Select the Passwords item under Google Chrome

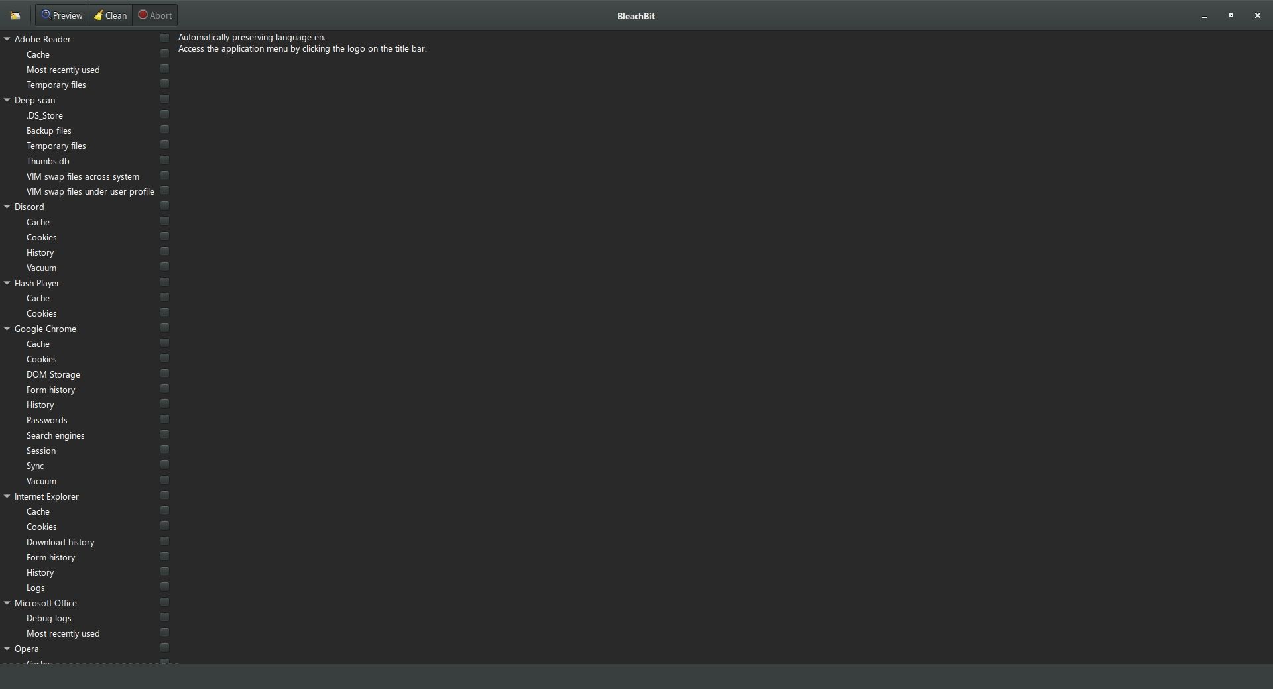tap(46, 420)
